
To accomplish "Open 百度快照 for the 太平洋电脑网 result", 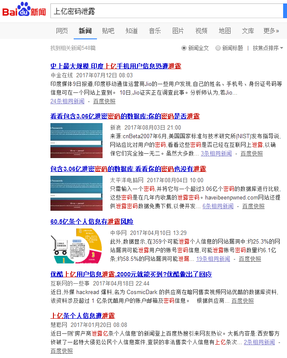I will 253,206.
